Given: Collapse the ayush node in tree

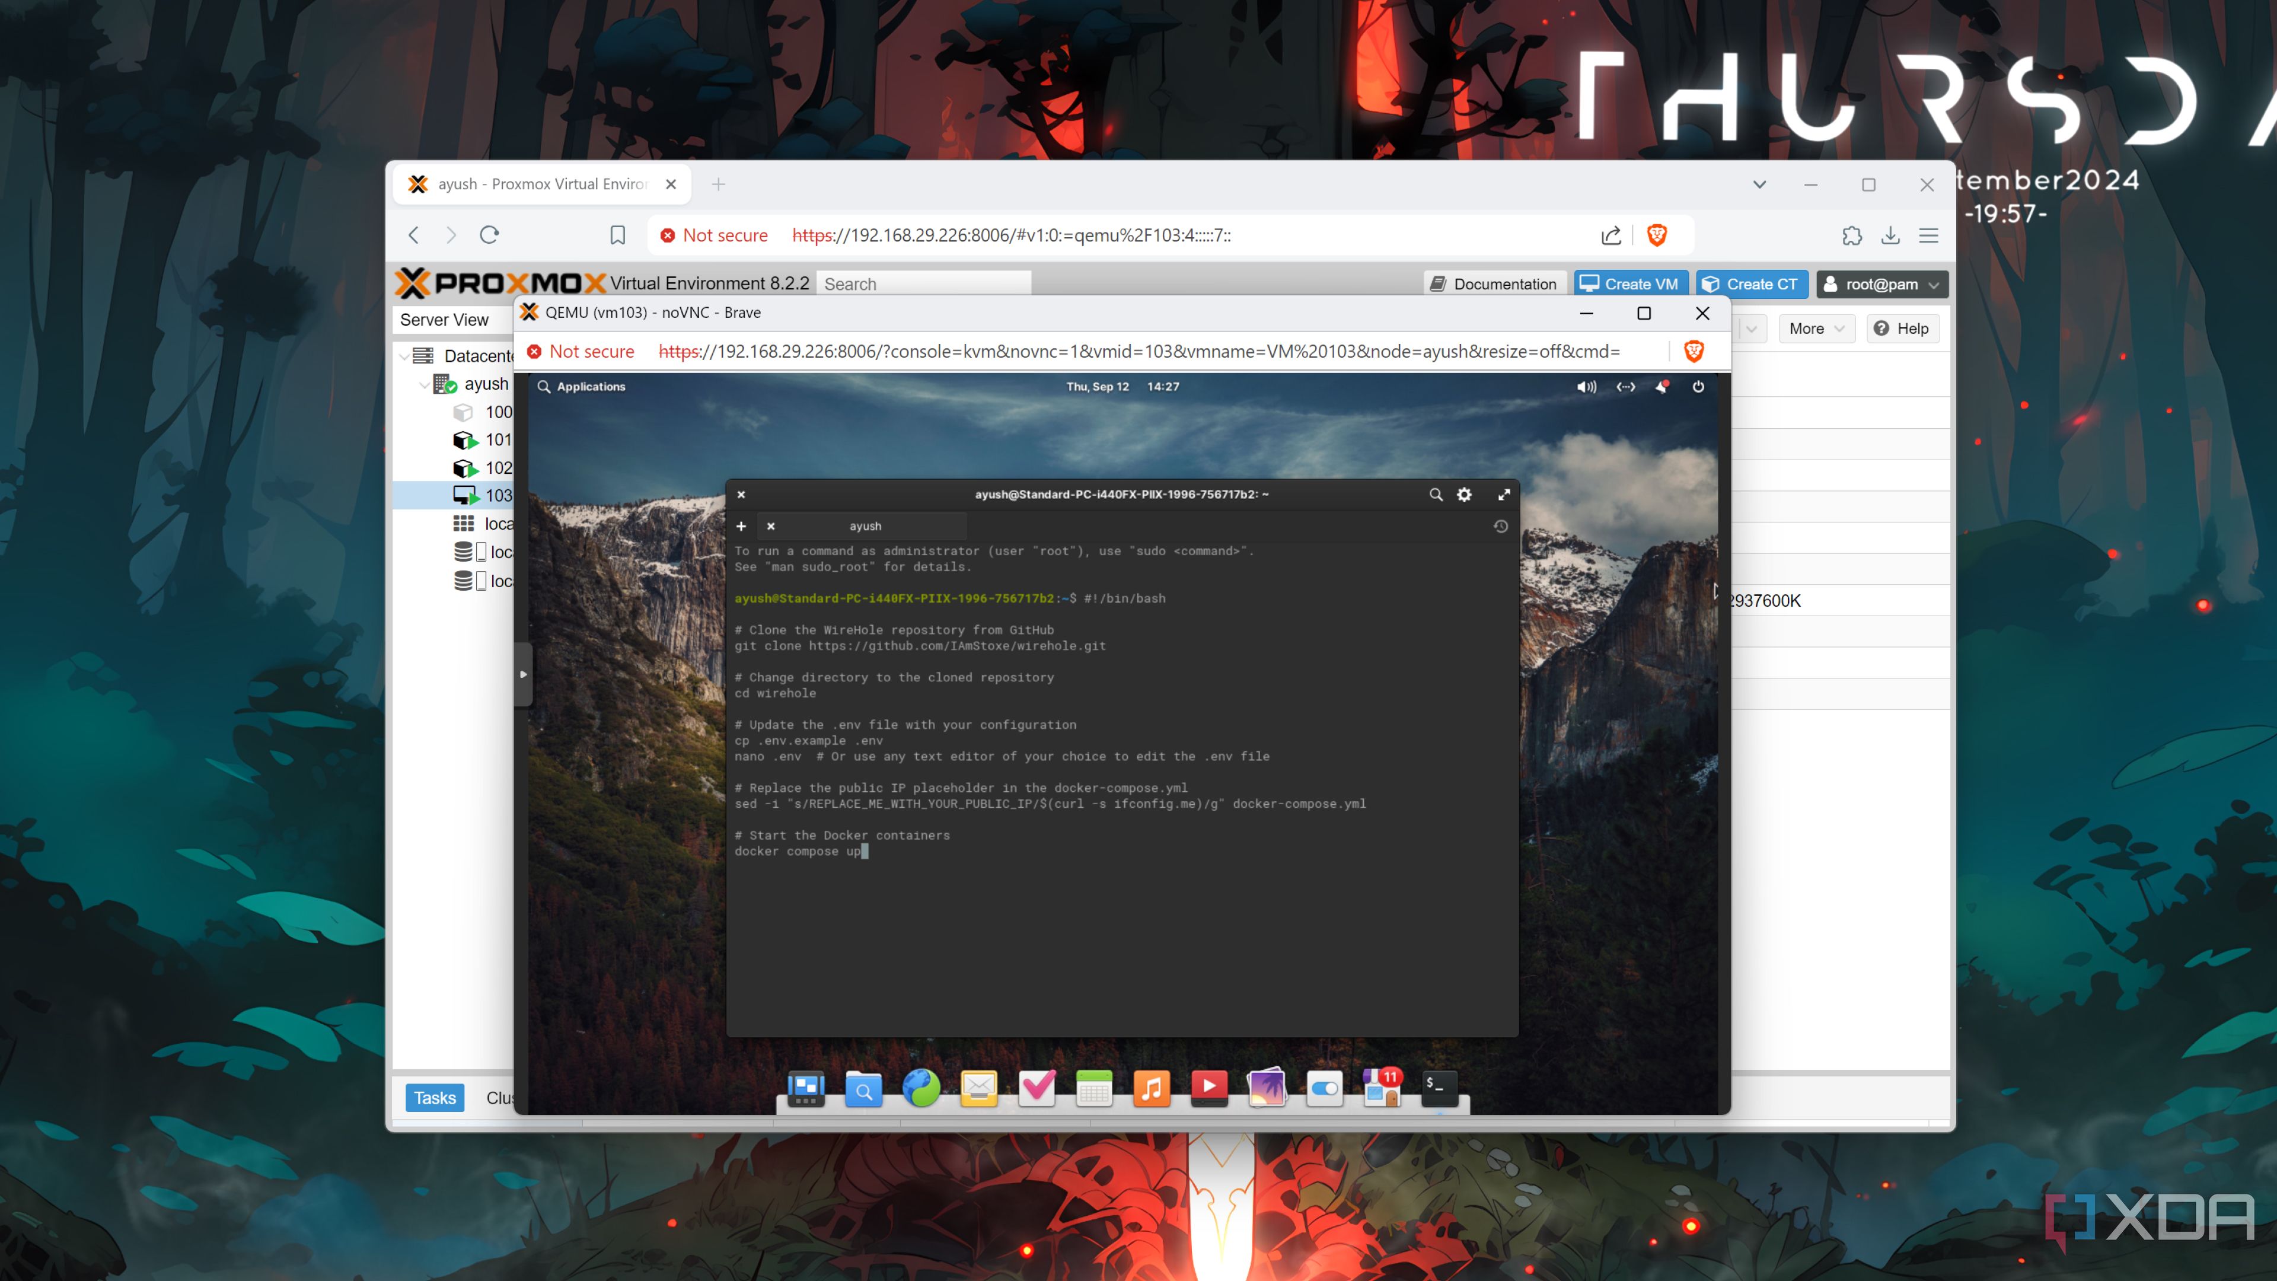Looking at the screenshot, I should tap(425, 384).
